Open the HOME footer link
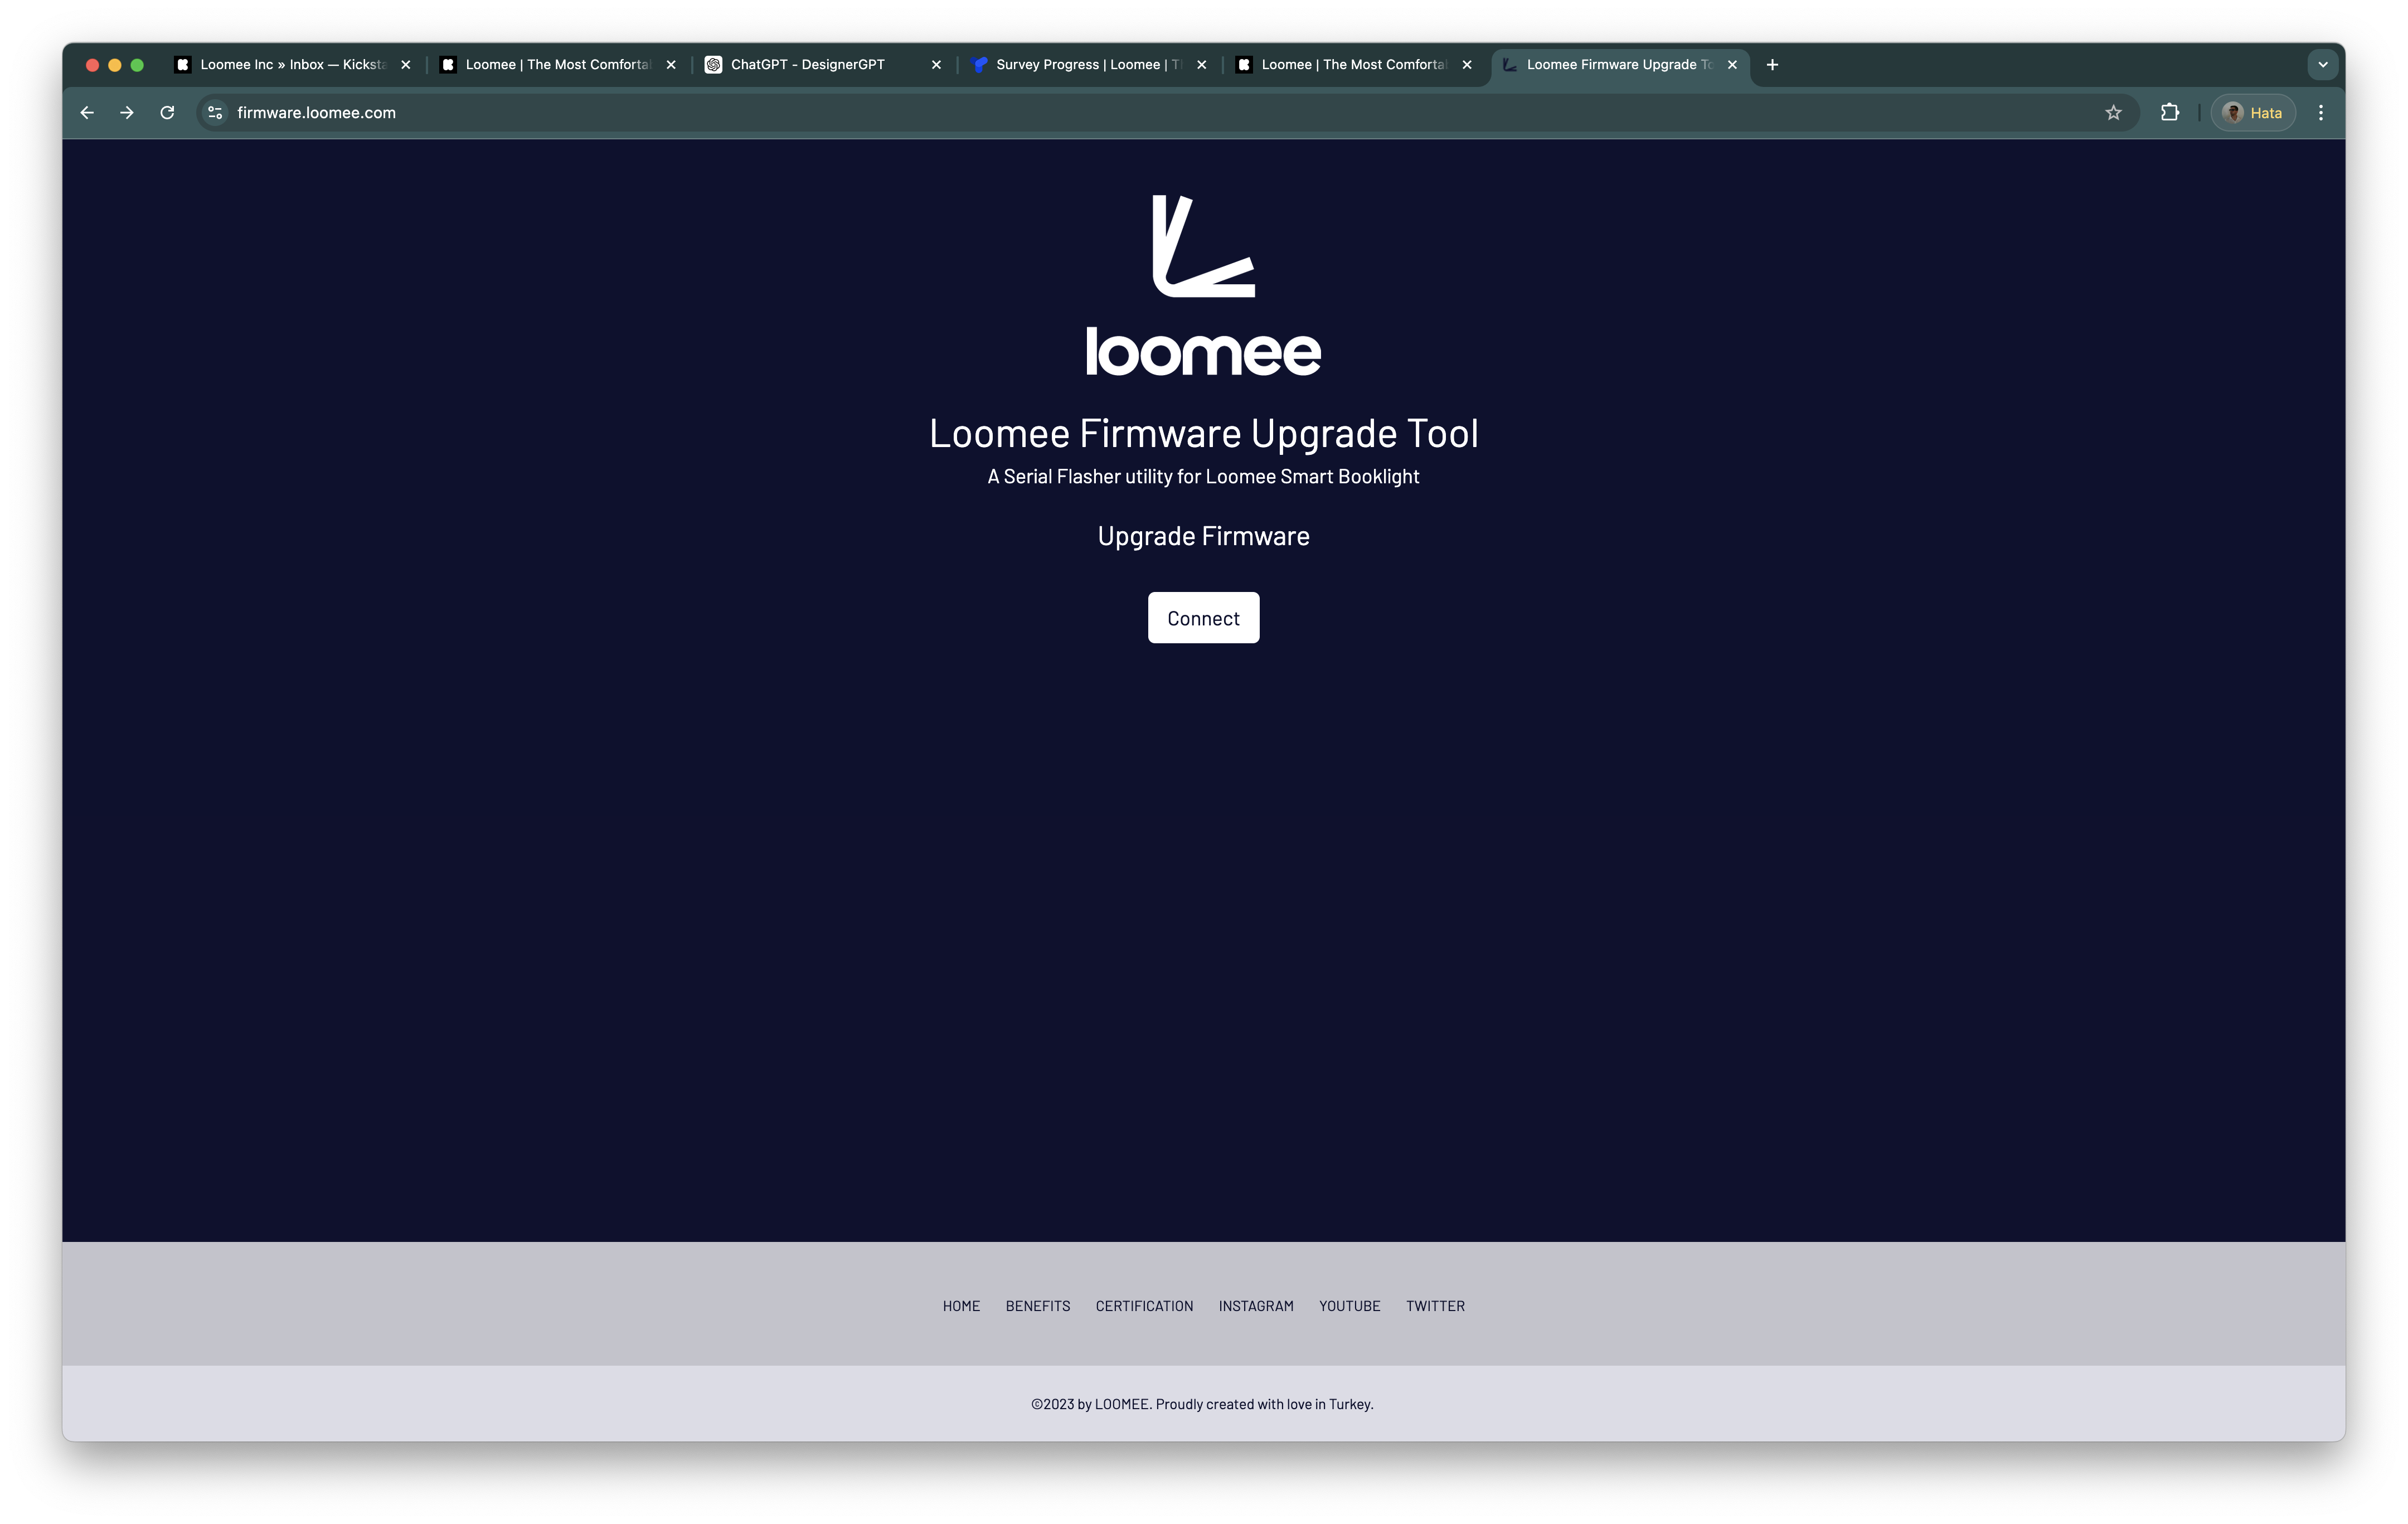Image resolution: width=2408 pixels, height=1524 pixels. (961, 1306)
